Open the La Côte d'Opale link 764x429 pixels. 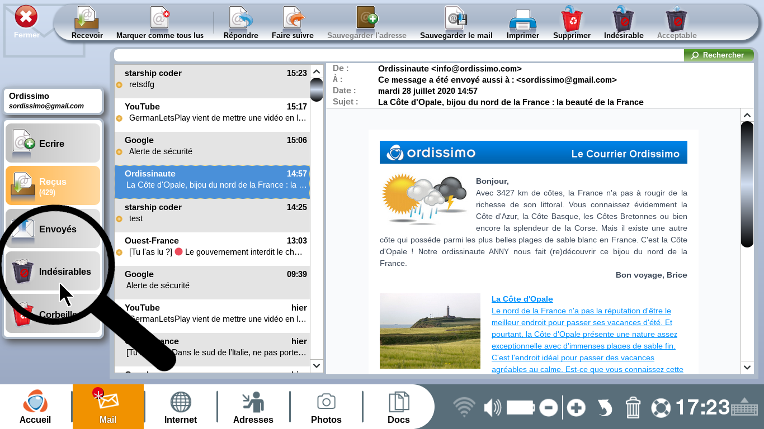click(522, 299)
